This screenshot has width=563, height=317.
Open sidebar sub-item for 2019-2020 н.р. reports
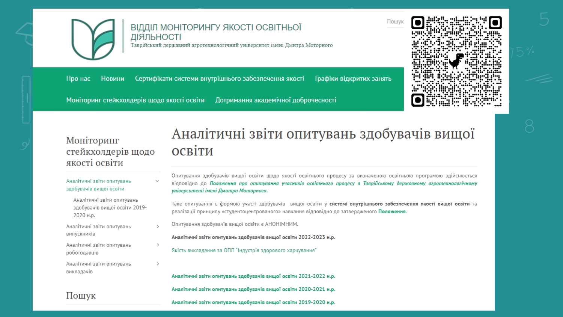point(110,208)
